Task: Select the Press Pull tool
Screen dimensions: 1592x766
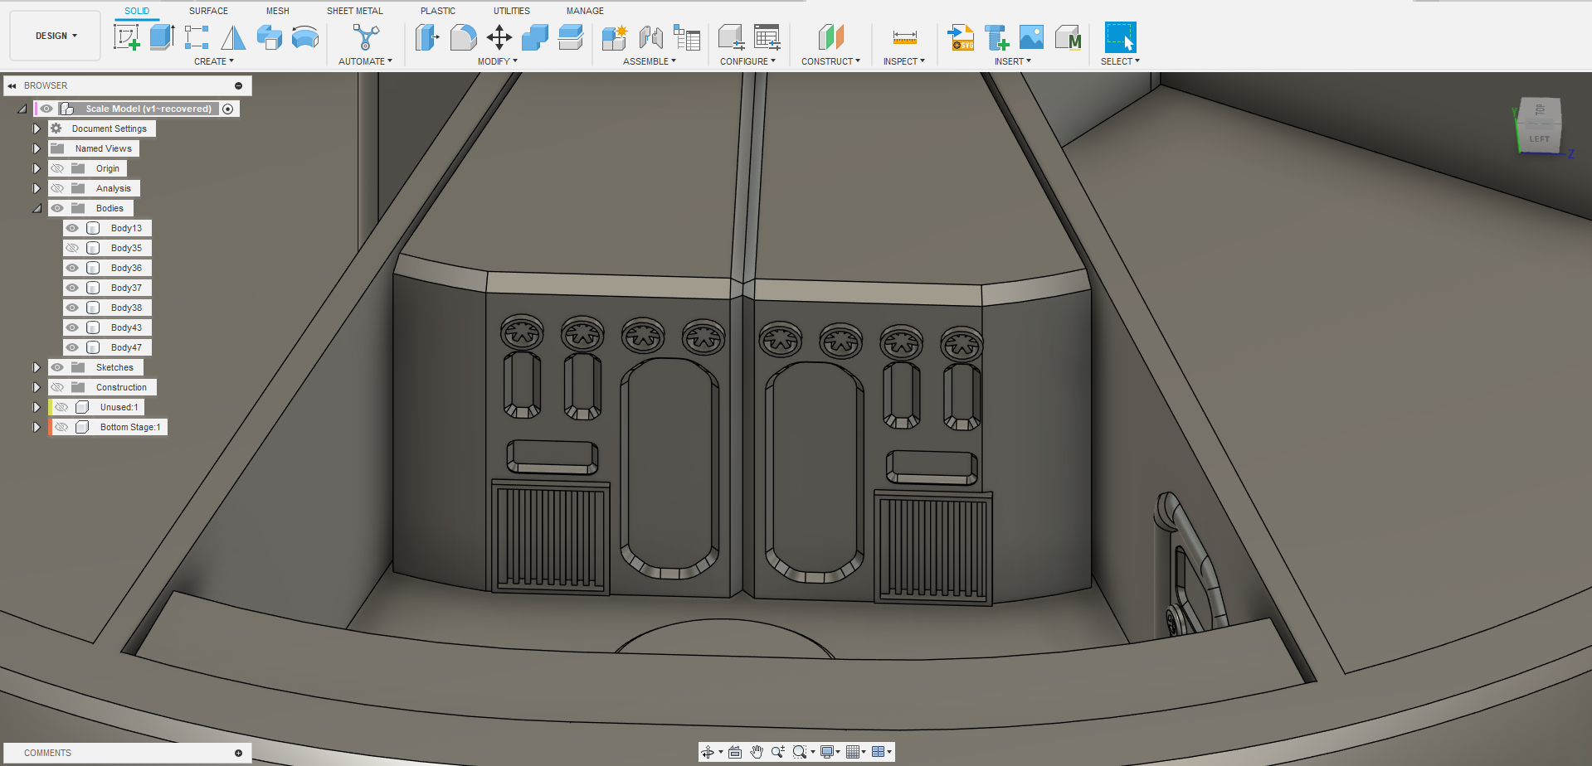Action: coord(427,37)
